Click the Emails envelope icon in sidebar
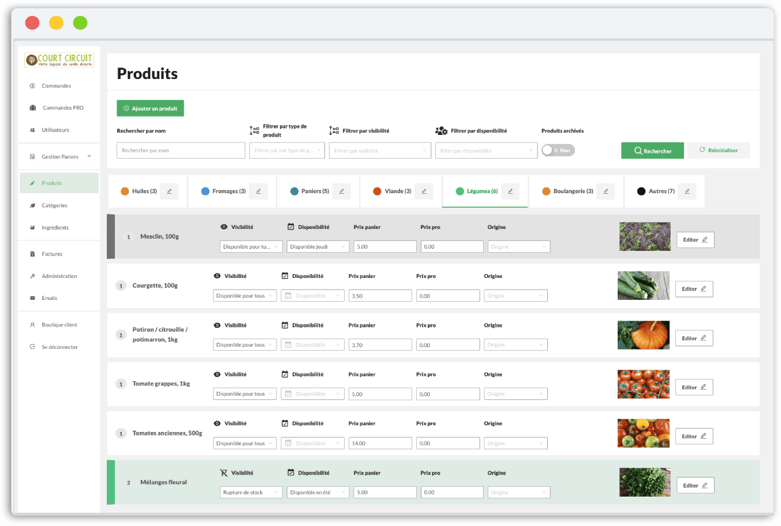This screenshot has height=526, width=781. click(x=32, y=298)
